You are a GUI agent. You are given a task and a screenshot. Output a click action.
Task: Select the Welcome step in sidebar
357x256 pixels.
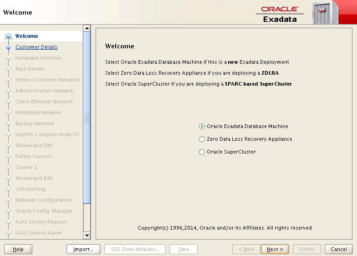tap(26, 36)
